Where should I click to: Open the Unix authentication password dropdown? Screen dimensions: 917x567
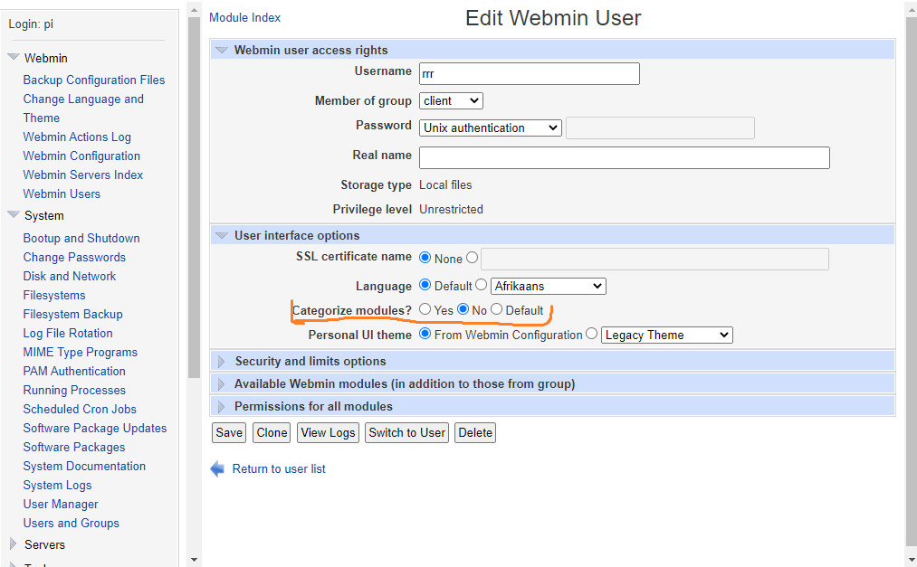click(x=490, y=128)
